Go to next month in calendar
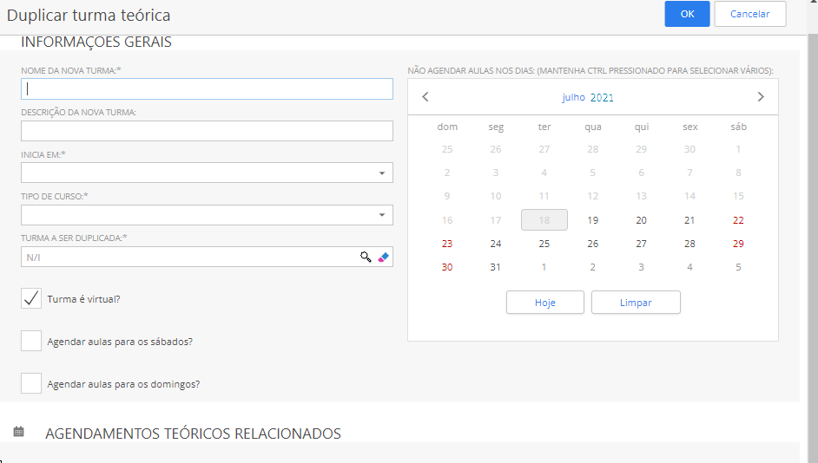This screenshot has height=463, width=818. (761, 97)
